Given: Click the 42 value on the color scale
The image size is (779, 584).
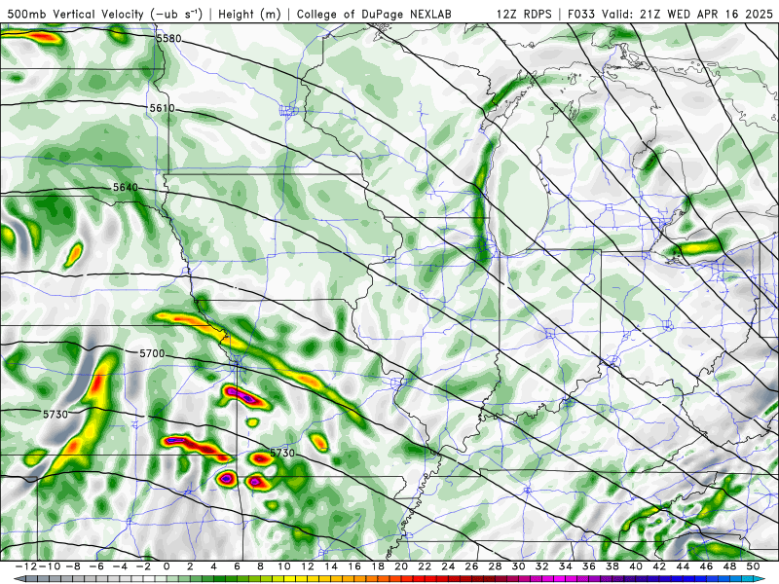Looking at the screenshot, I should pos(659,566).
